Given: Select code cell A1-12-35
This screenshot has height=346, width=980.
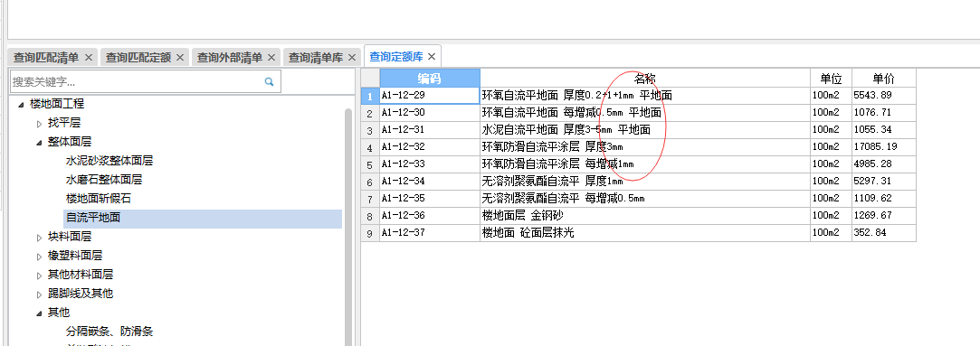Looking at the screenshot, I should coord(430,198).
